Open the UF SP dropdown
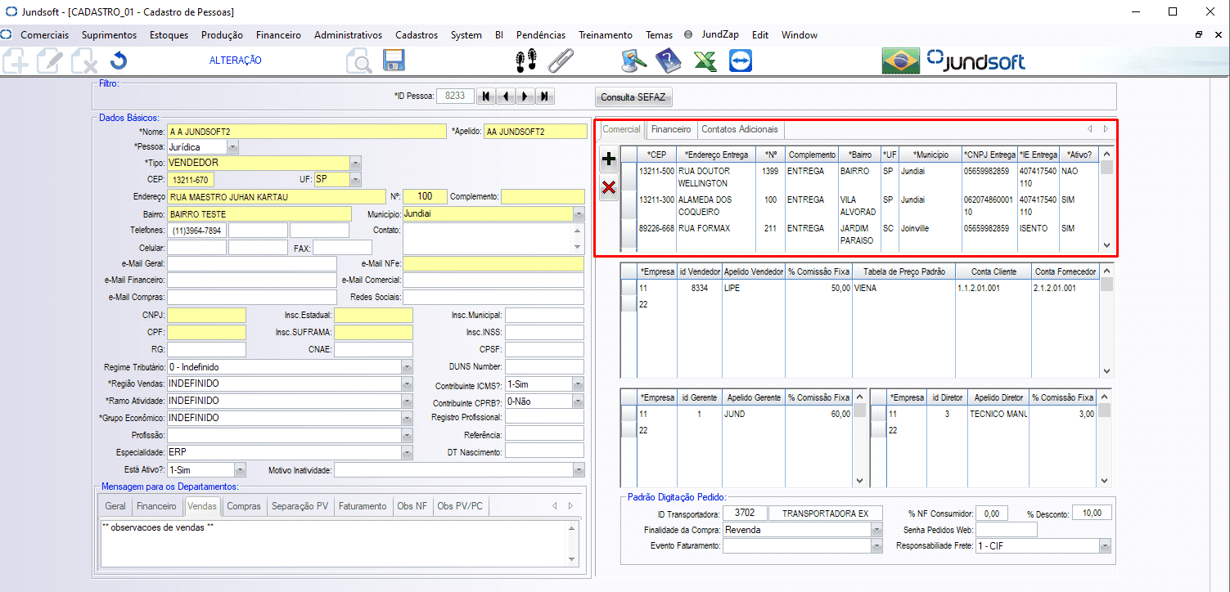Image resolution: width=1230 pixels, height=592 pixels. click(x=355, y=178)
